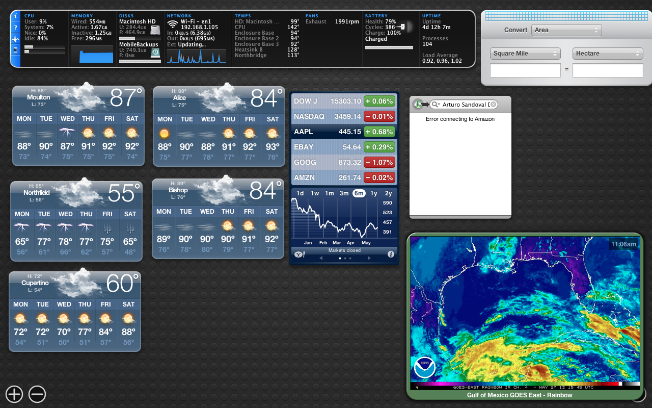Screen dimensions: 652x408
Task: Click Bishop Saturday partly sunny icon
Action: pyautogui.click(x=271, y=225)
